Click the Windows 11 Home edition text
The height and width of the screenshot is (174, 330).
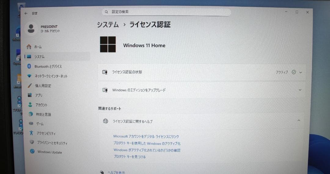pyautogui.click(x=144, y=45)
